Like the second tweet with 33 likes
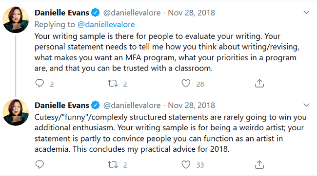Viewport: 317px width, 176px height. pyautogui.click(x=186, y=164)
